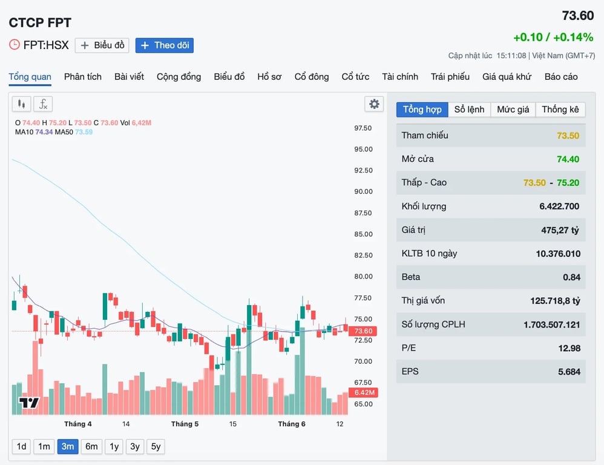Click the MA10 74.34 indicator legend

pyautogui.click(x=34, y=132)
